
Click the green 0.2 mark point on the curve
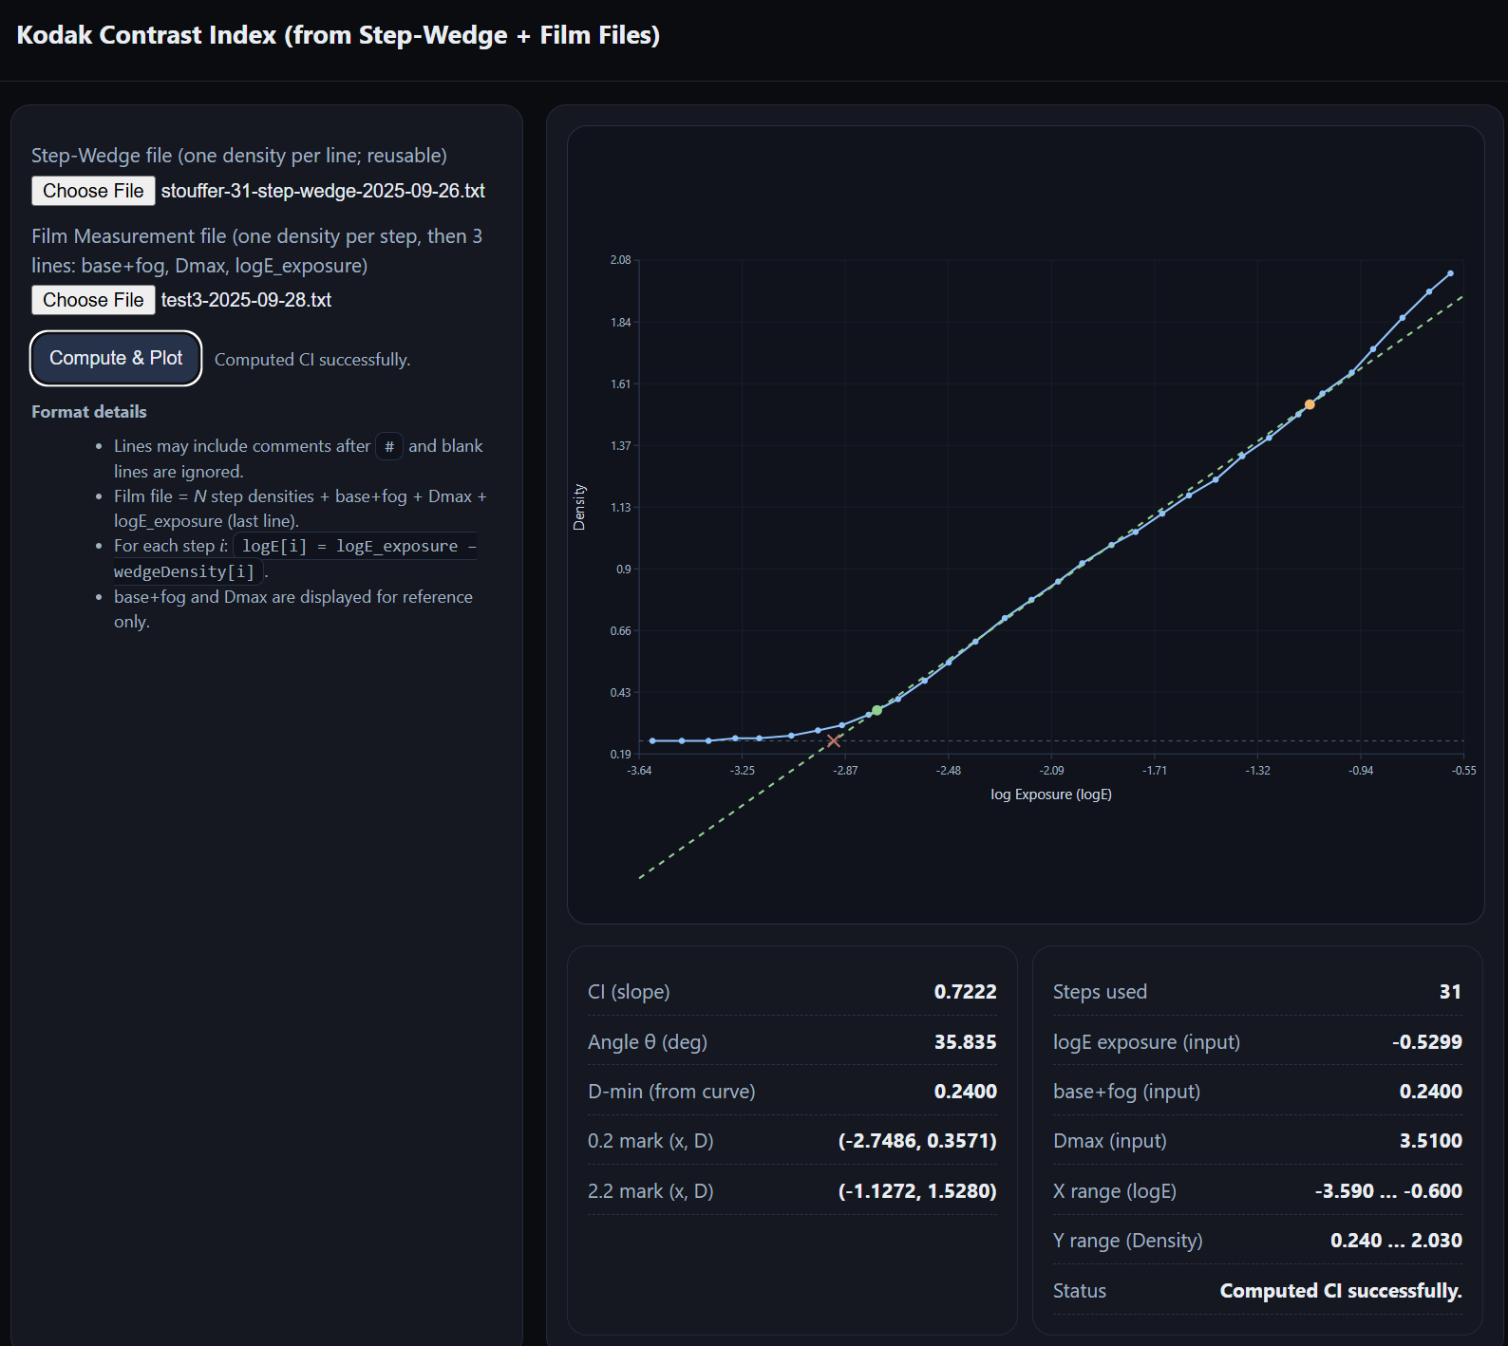click(877, 710)
